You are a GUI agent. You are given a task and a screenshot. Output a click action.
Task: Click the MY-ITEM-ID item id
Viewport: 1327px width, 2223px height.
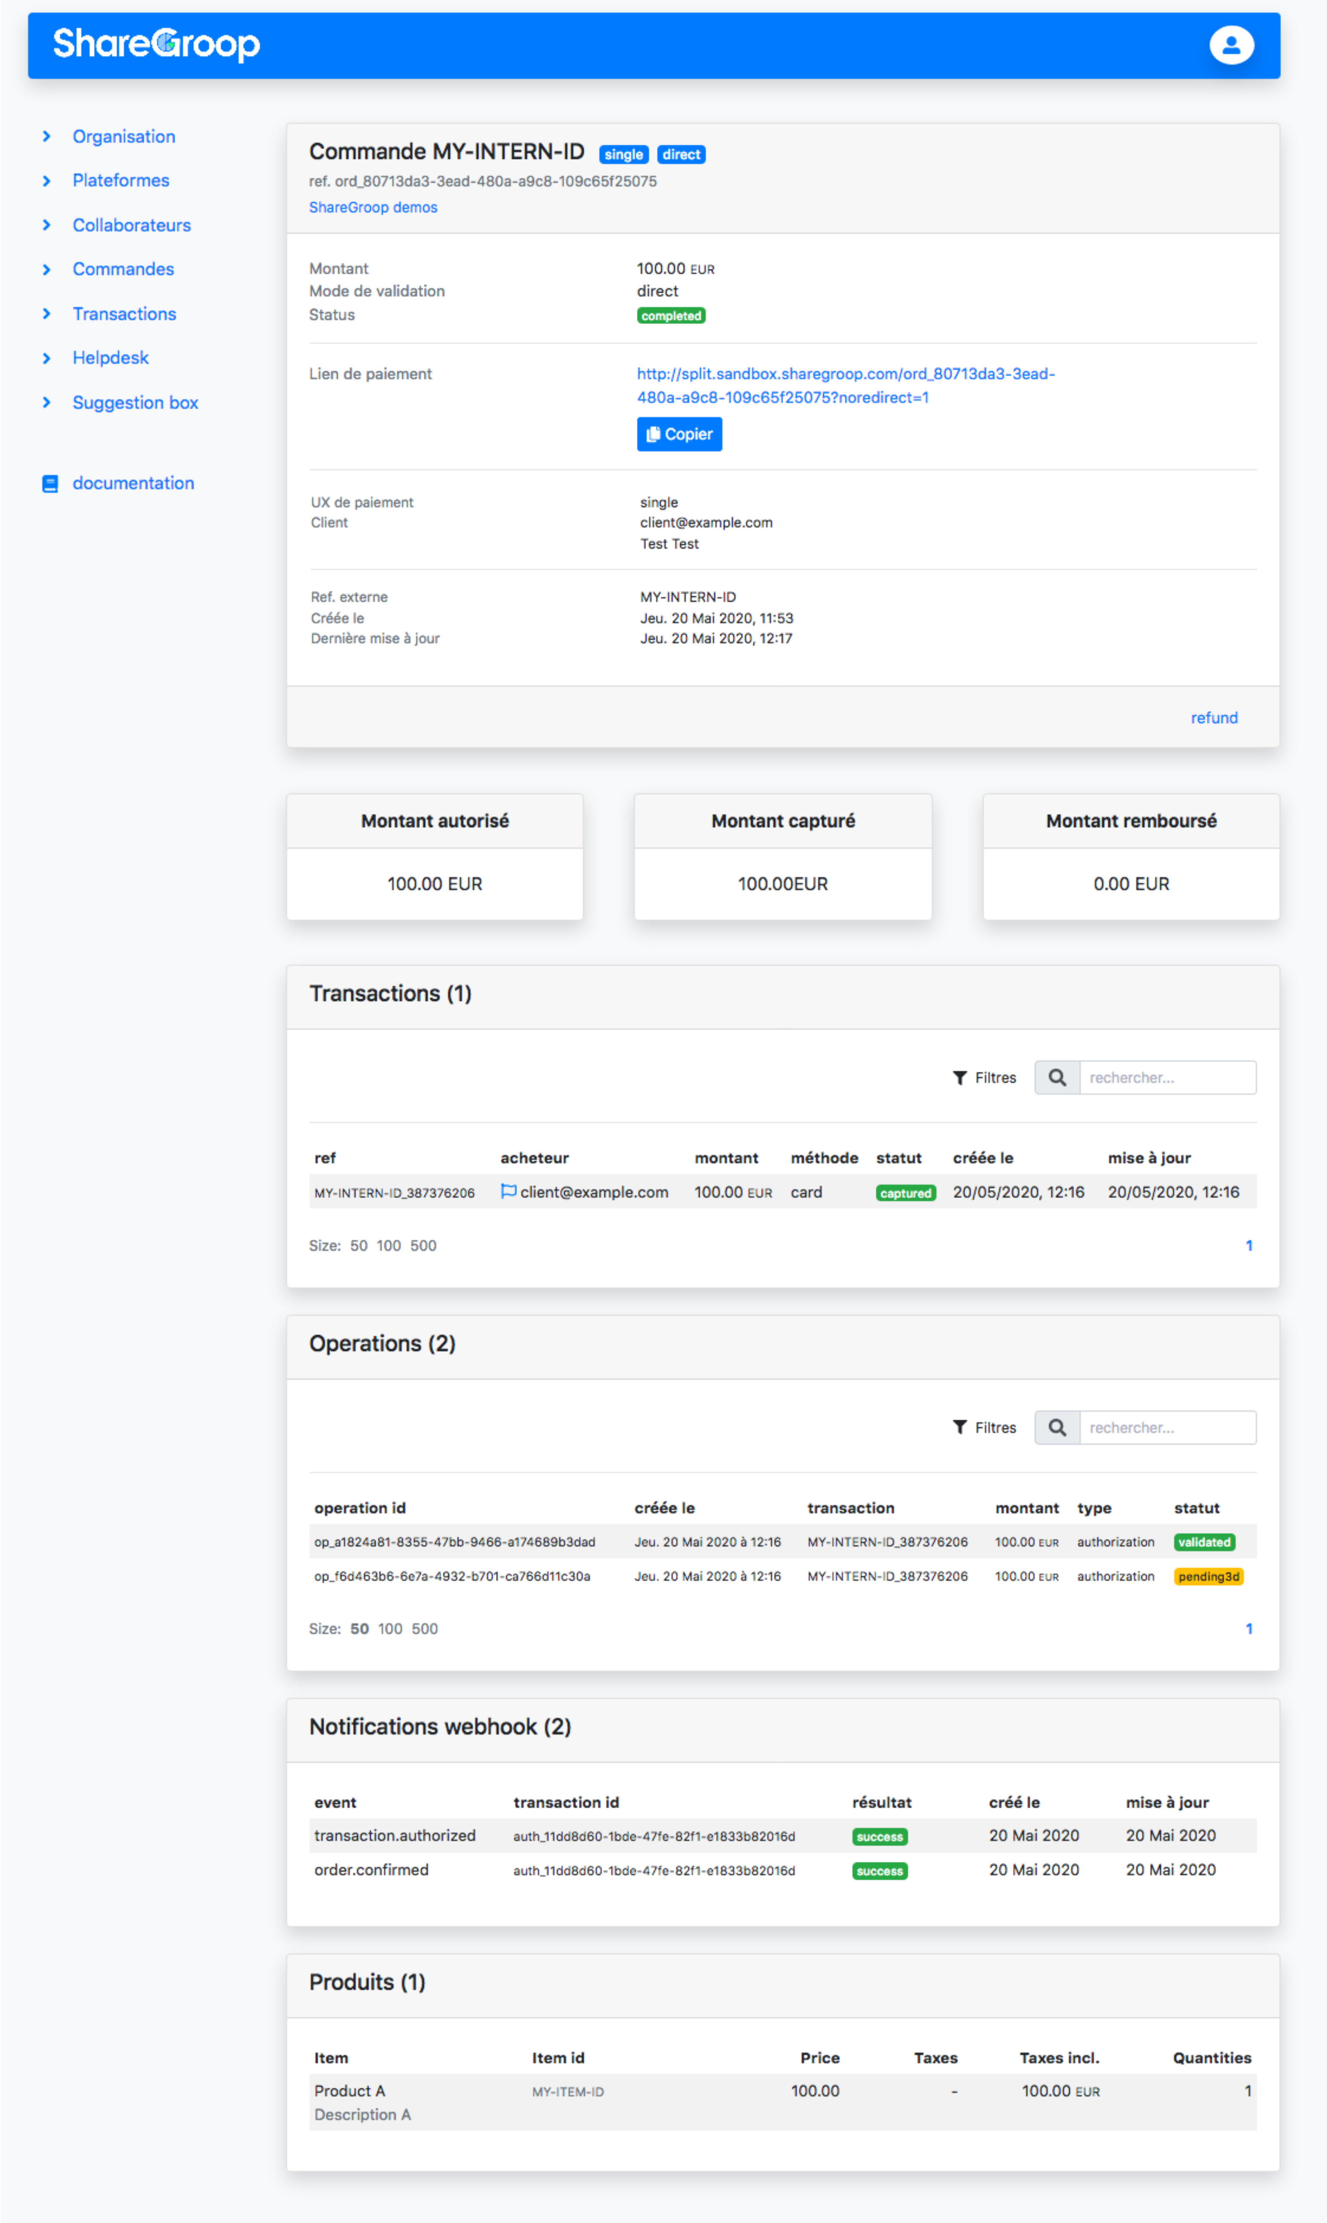[568, 2092]
